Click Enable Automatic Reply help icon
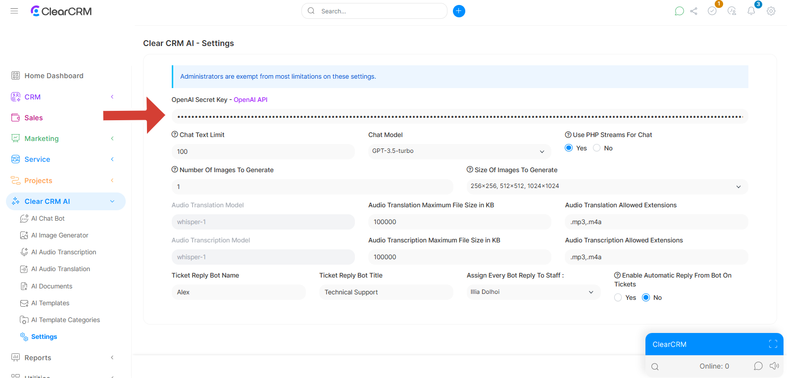This screenshot has height=378, width=787. (617, 276)
